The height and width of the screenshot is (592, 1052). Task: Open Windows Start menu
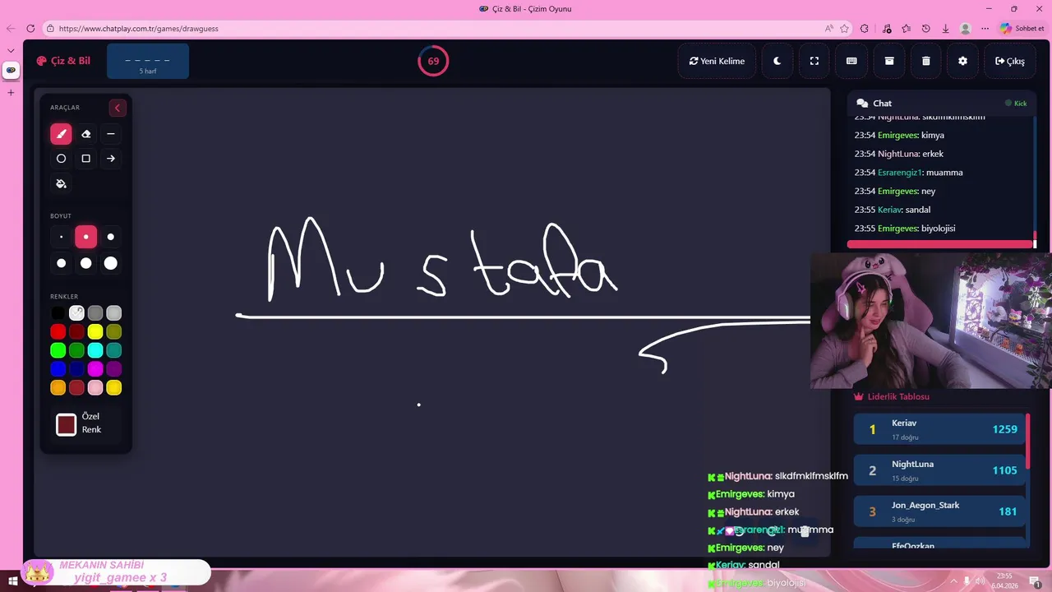pos(13,580)
